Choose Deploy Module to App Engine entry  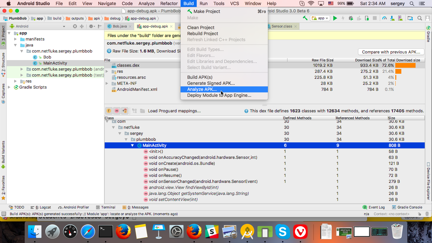(x=224, y=95)
